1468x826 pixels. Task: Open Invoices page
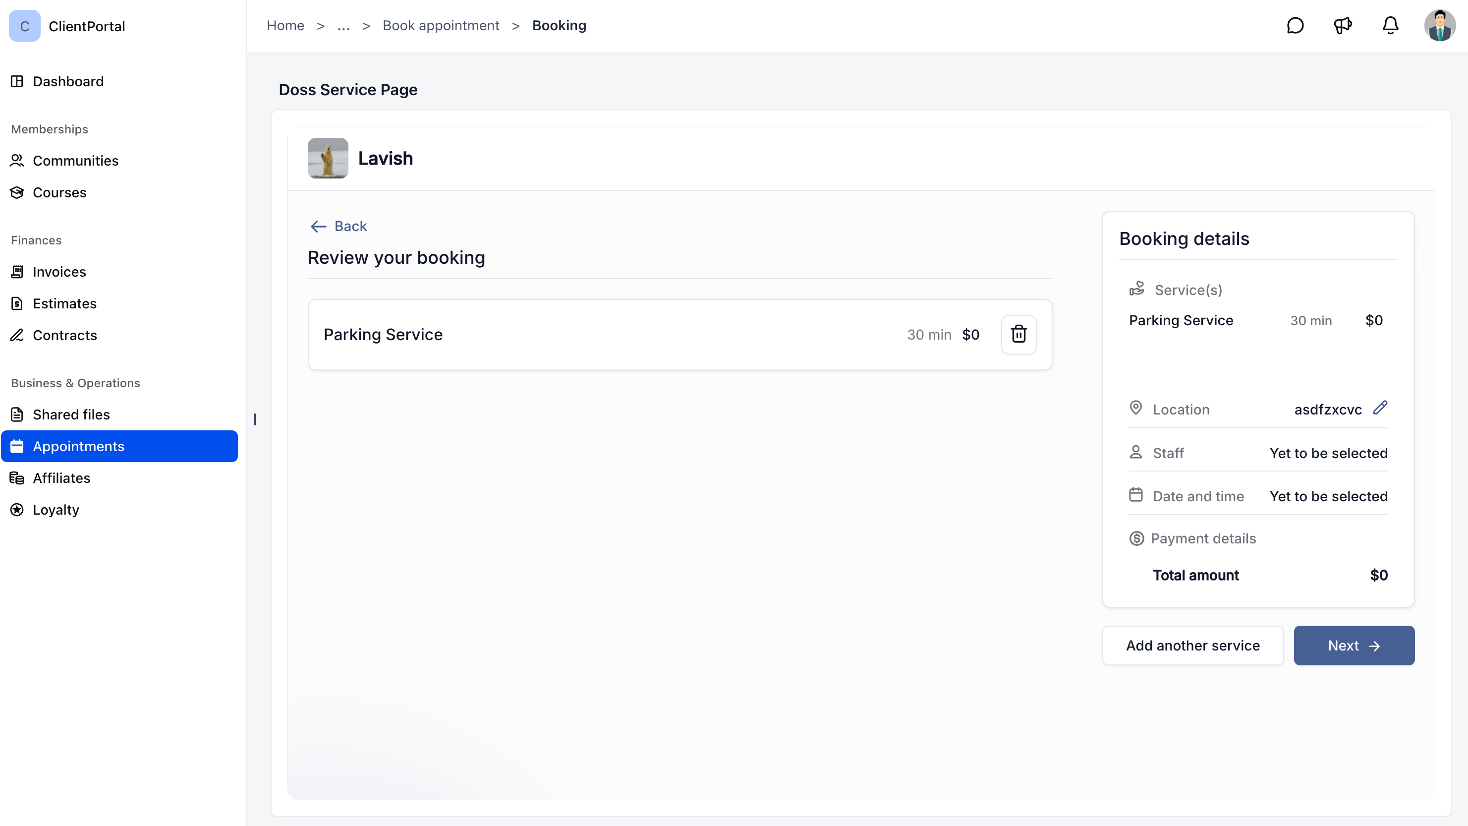click(x=119, y=272)
